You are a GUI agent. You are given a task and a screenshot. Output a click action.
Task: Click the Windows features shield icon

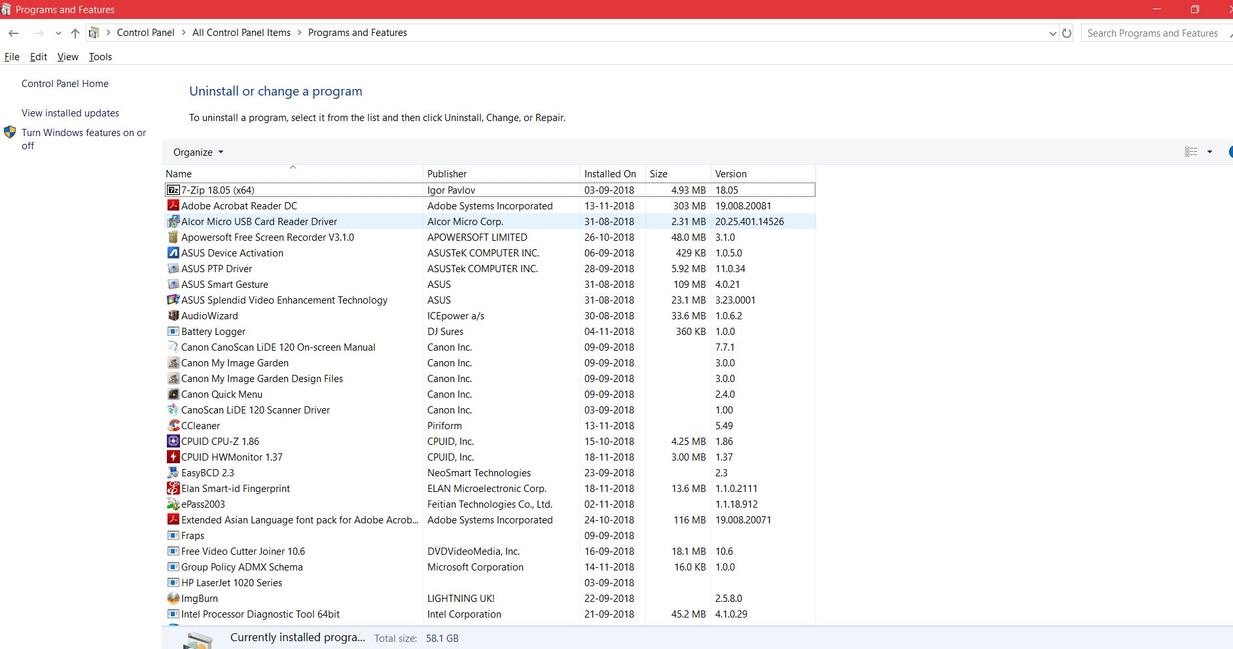pos(10,132)
